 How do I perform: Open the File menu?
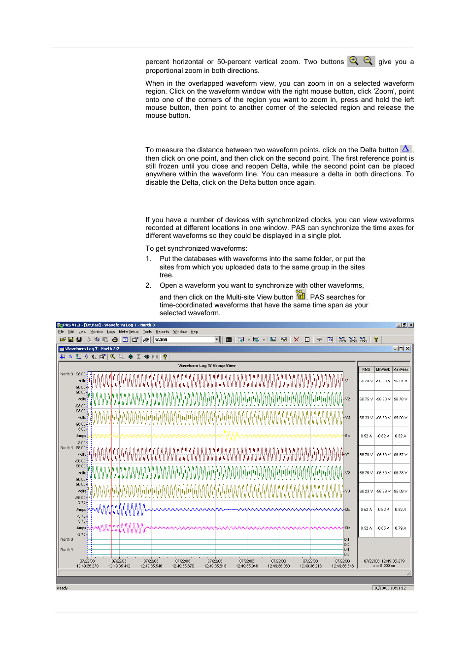click(61, 332)
